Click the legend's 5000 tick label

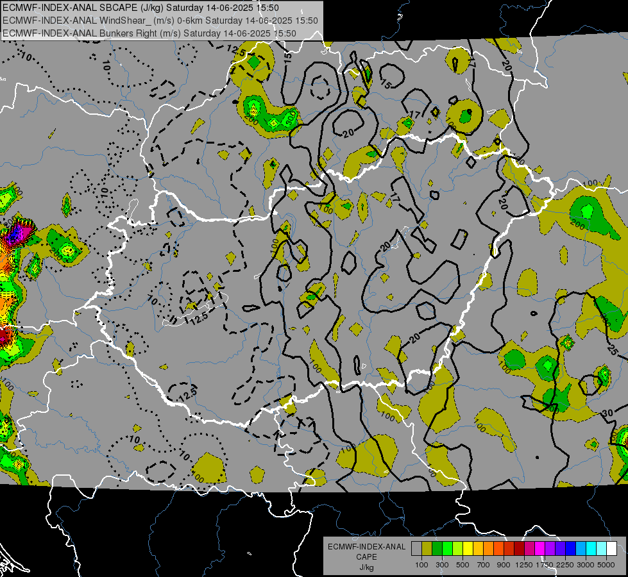tap(606, 565)
